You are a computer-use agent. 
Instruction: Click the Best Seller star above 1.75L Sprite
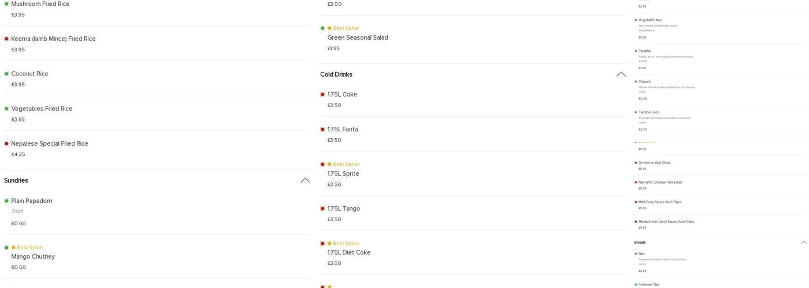329,164
